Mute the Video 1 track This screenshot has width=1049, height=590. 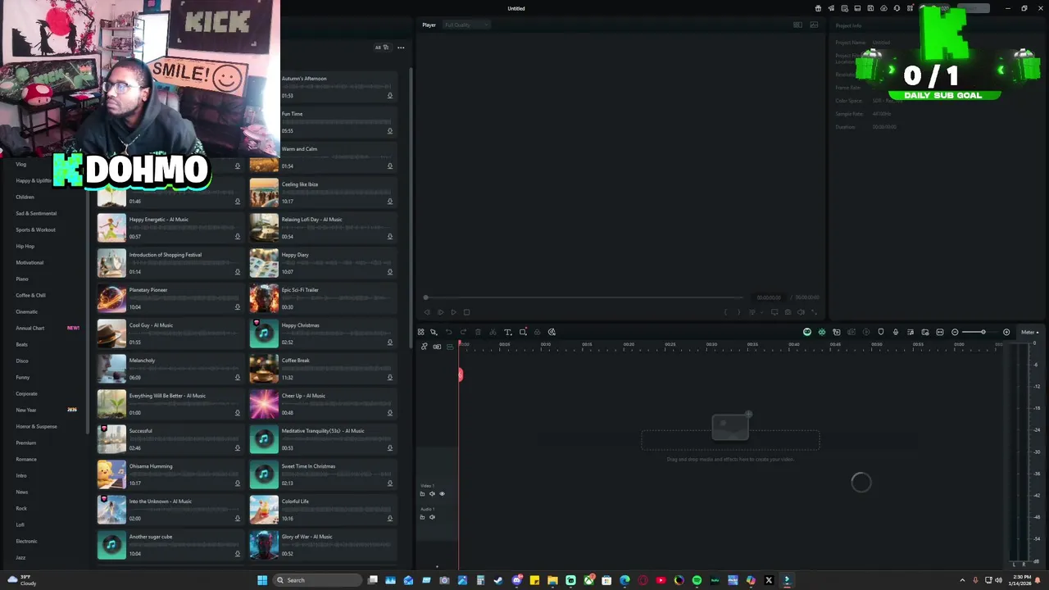point(432,493)
